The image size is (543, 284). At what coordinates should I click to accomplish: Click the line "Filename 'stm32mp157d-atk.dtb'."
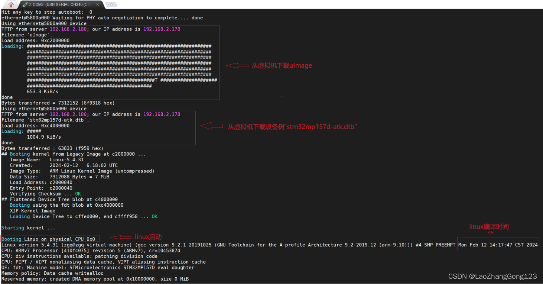(45, 120)
